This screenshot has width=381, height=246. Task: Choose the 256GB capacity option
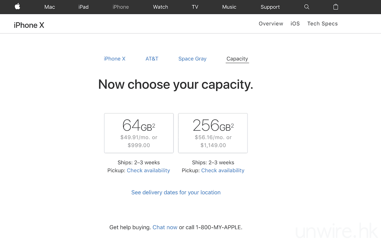tap(213, 133)
